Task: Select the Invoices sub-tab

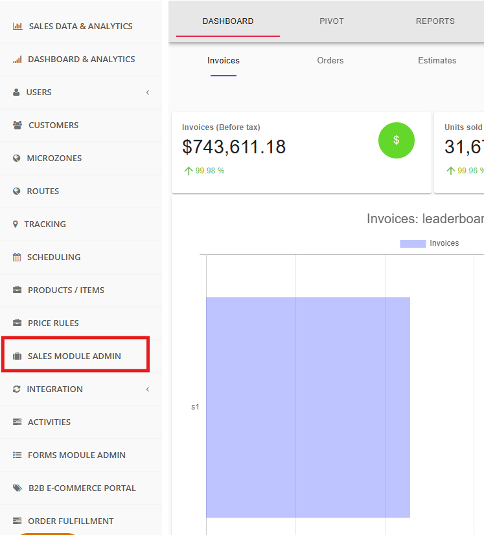Action: click(x=224, y=61)
